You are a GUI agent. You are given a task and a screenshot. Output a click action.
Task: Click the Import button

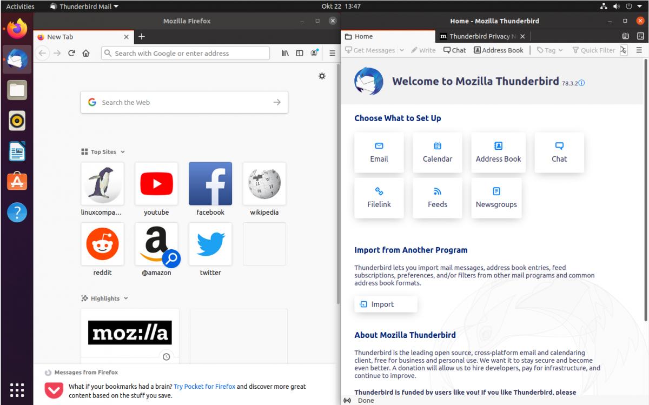click(386, 304)
